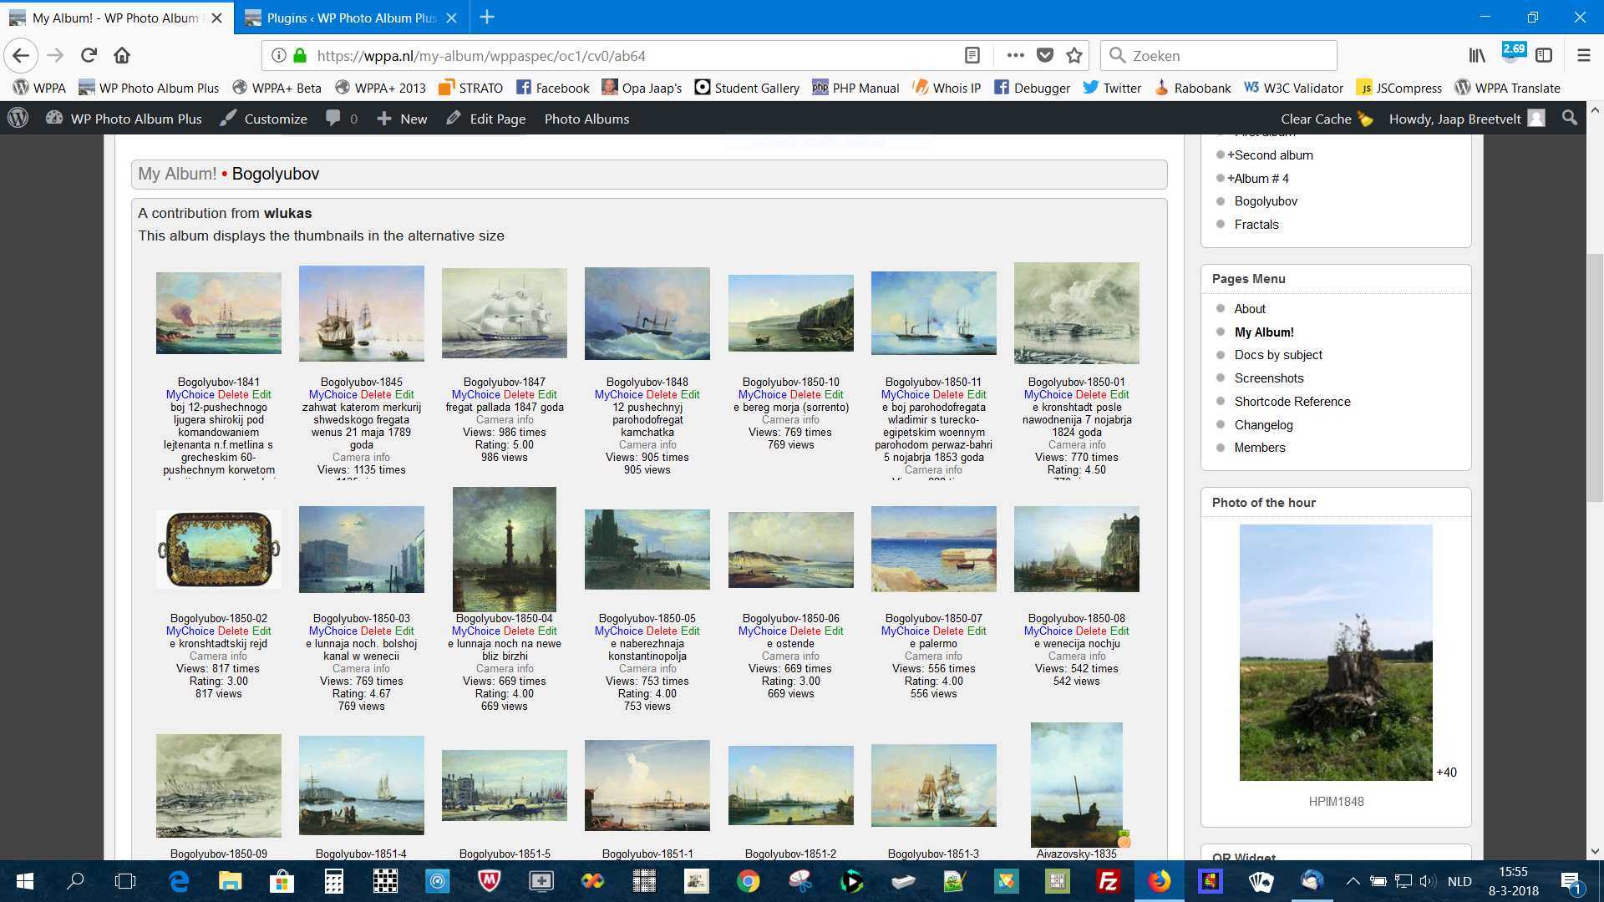Close the My Album! tab
This screenshot has height=902, width=1604.
pyautogui.click(x=216, y=18)
